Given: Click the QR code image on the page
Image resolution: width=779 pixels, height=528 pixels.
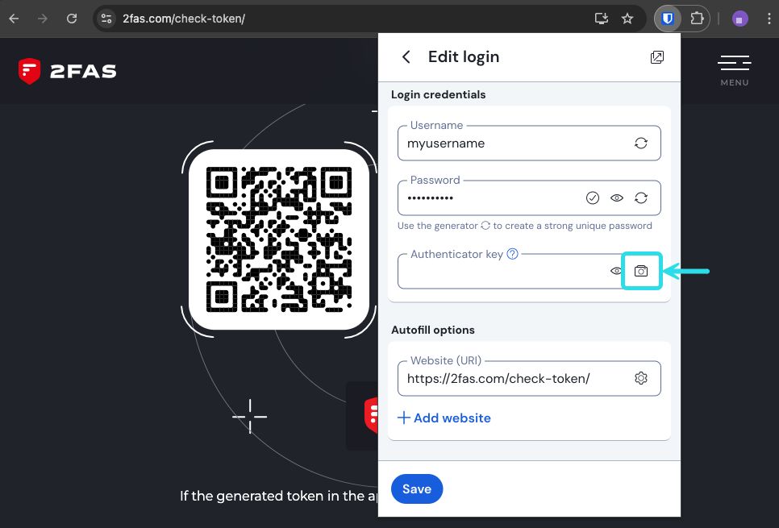Looking at the screenshot, I should [279, 239].
